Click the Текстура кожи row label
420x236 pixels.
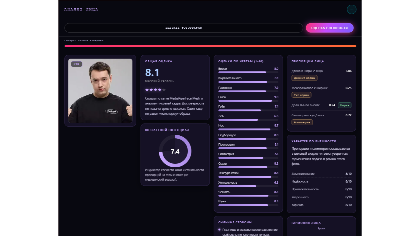click(228, 173)
